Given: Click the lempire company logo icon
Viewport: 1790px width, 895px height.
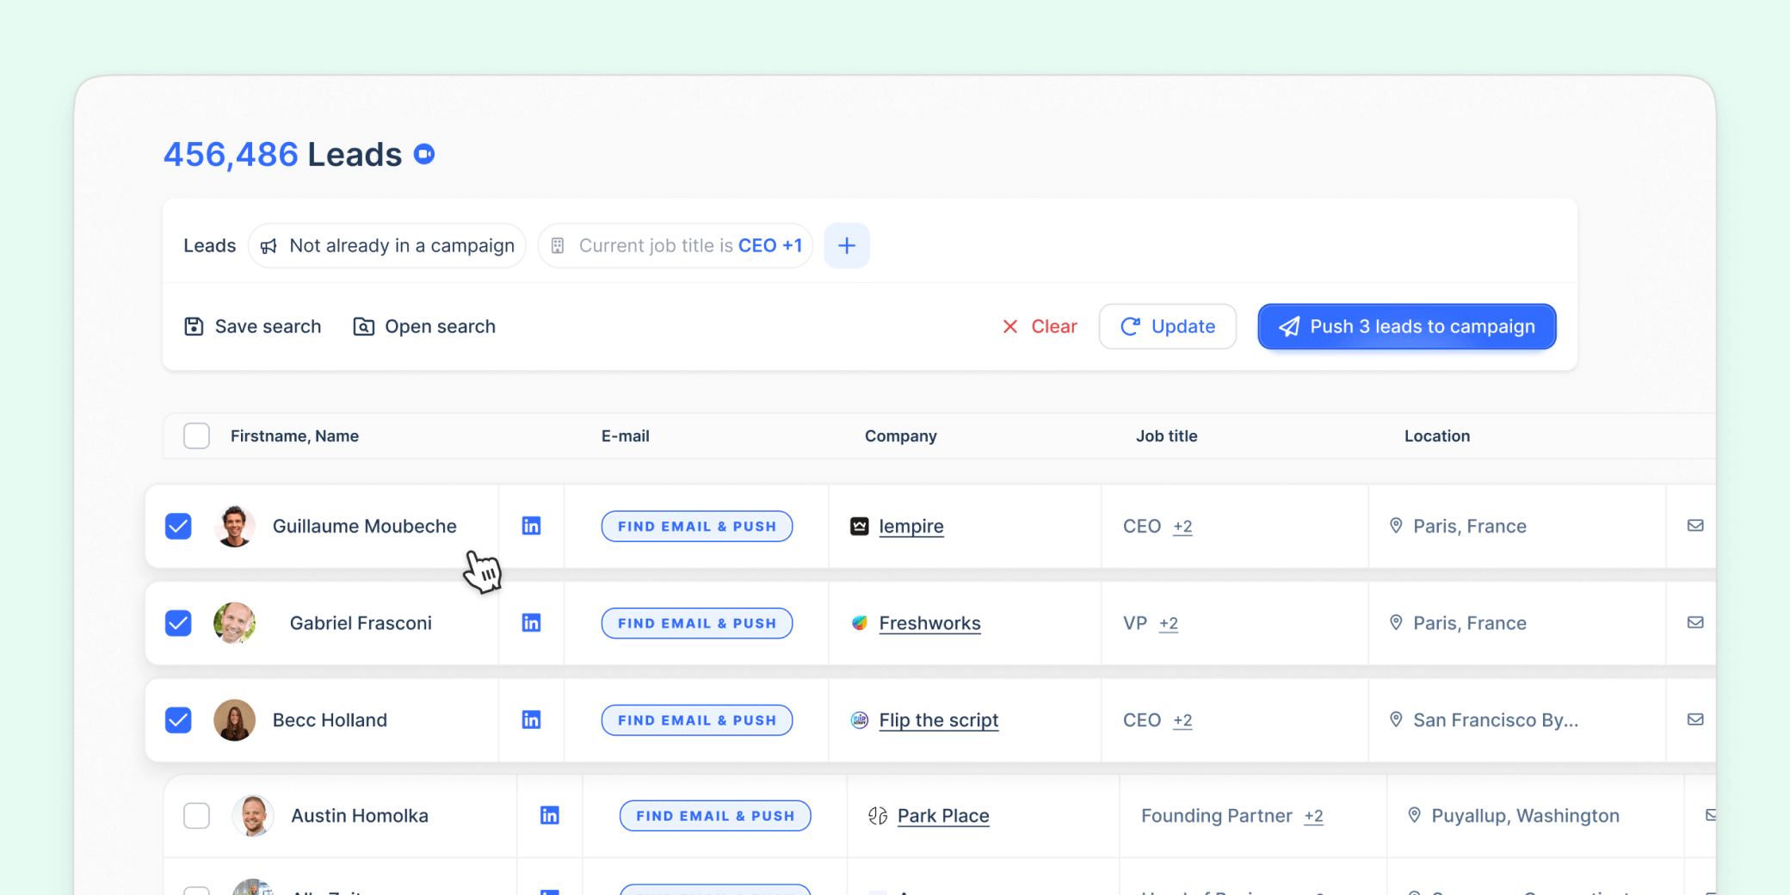Looking at the screenshot, I should click(858, 526).
